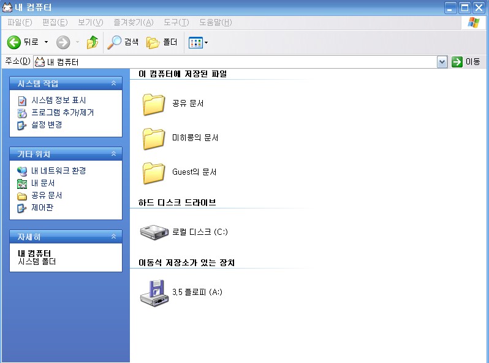Click the Views grid icon
The image size is (489, 363).
click(x=195, y=42)
